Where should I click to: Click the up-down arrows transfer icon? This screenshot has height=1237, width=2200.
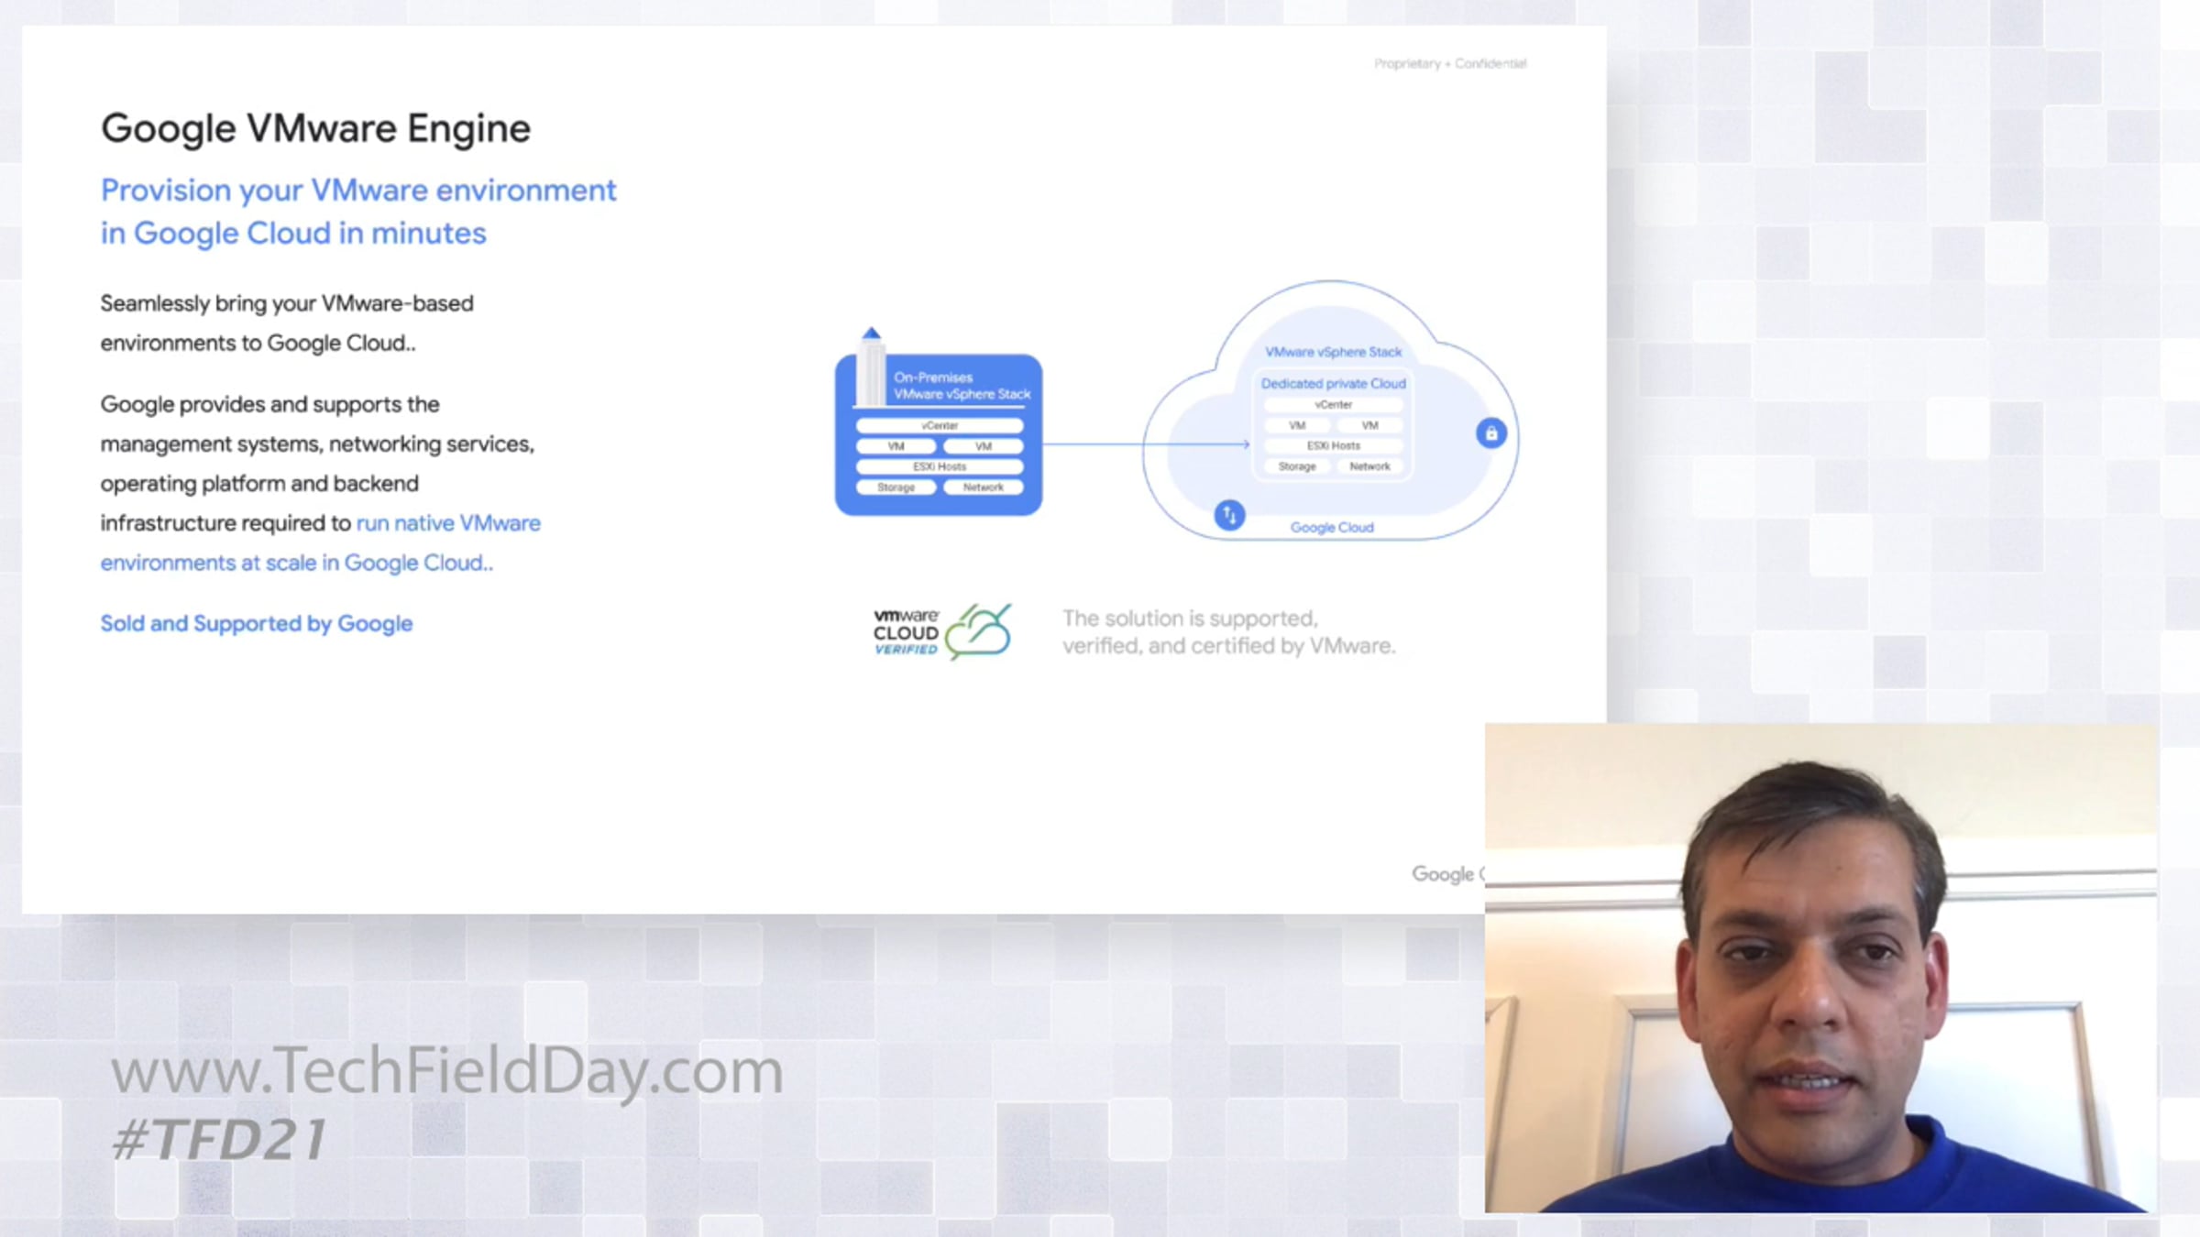click(1229, 515)
